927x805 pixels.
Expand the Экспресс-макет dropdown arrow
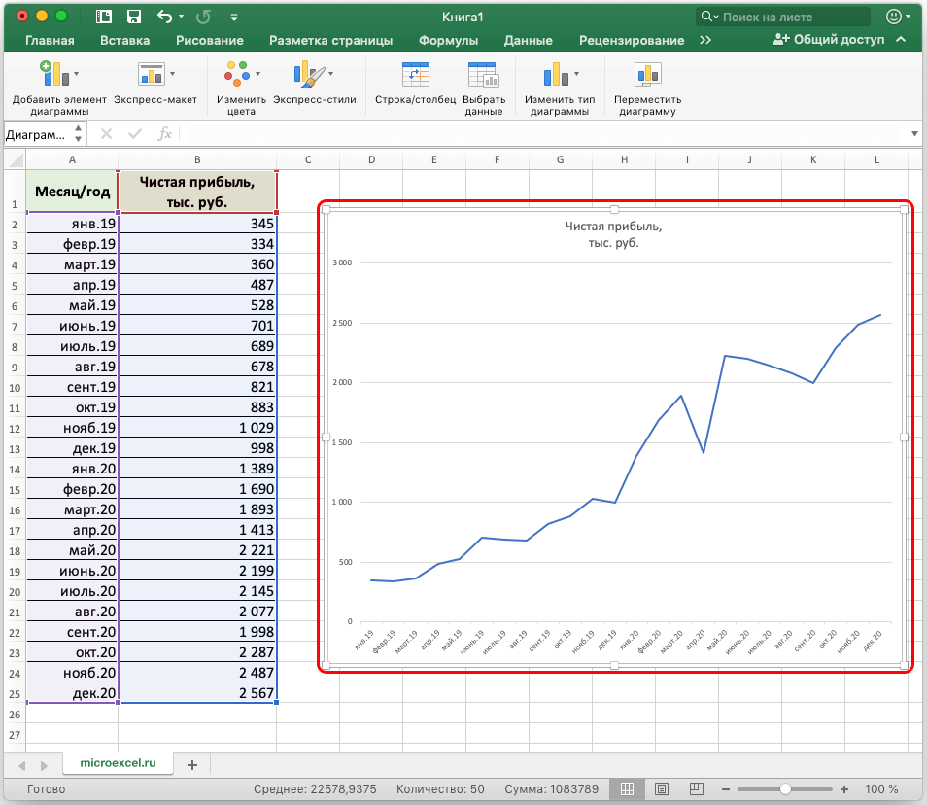(x=173, y=74)
